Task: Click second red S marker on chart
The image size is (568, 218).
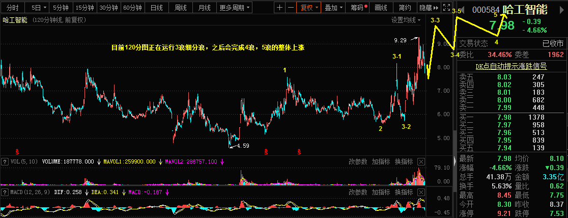Action: 266,151
